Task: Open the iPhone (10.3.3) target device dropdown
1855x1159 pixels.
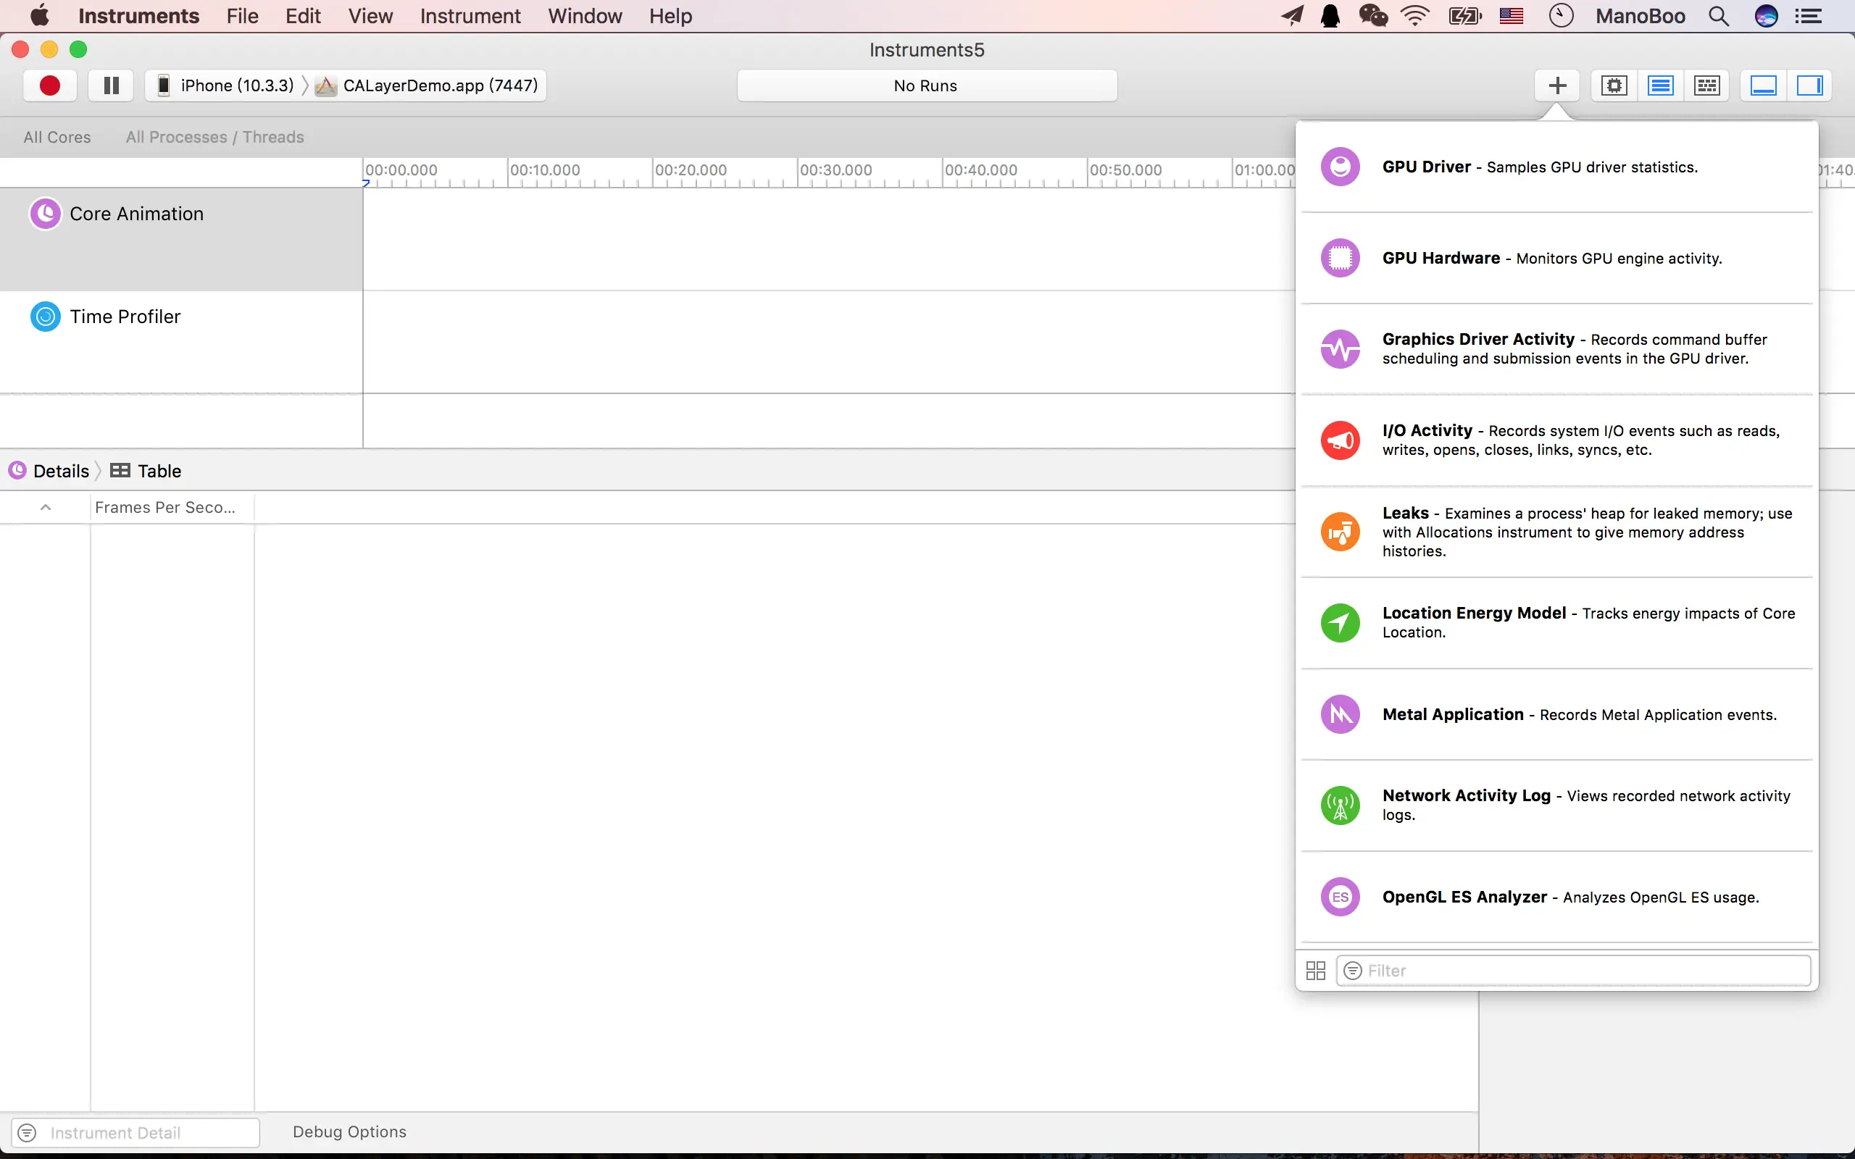Action: pos(227,85)
